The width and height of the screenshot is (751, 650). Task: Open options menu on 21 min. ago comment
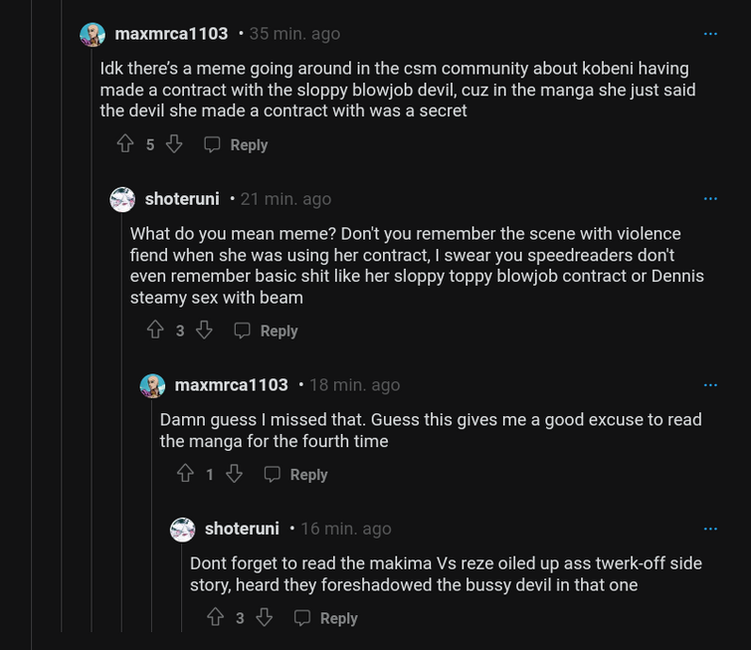(710, 199)
